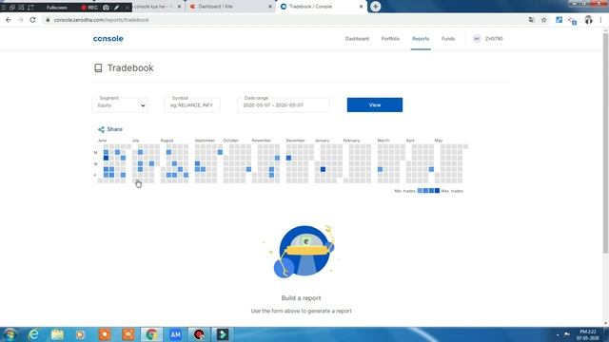Click the blue View button
Screen dimensions: 609x342
tap(375, 105)
